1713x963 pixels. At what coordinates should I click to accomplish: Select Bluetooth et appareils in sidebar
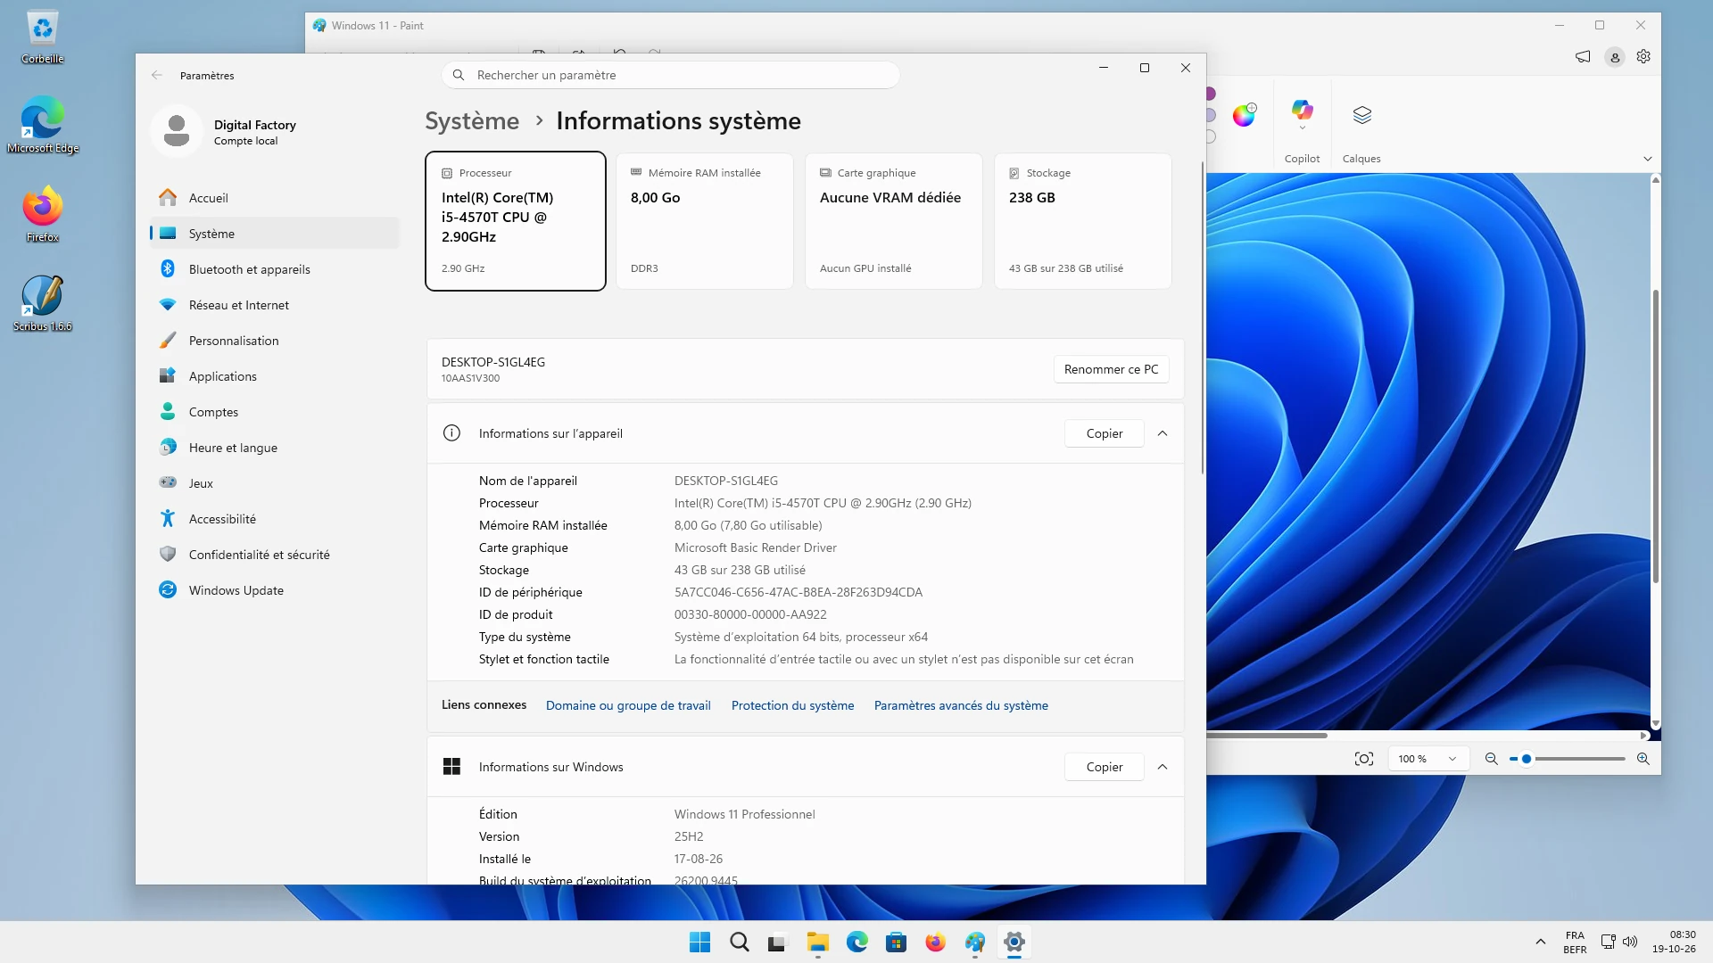[275, 269]
